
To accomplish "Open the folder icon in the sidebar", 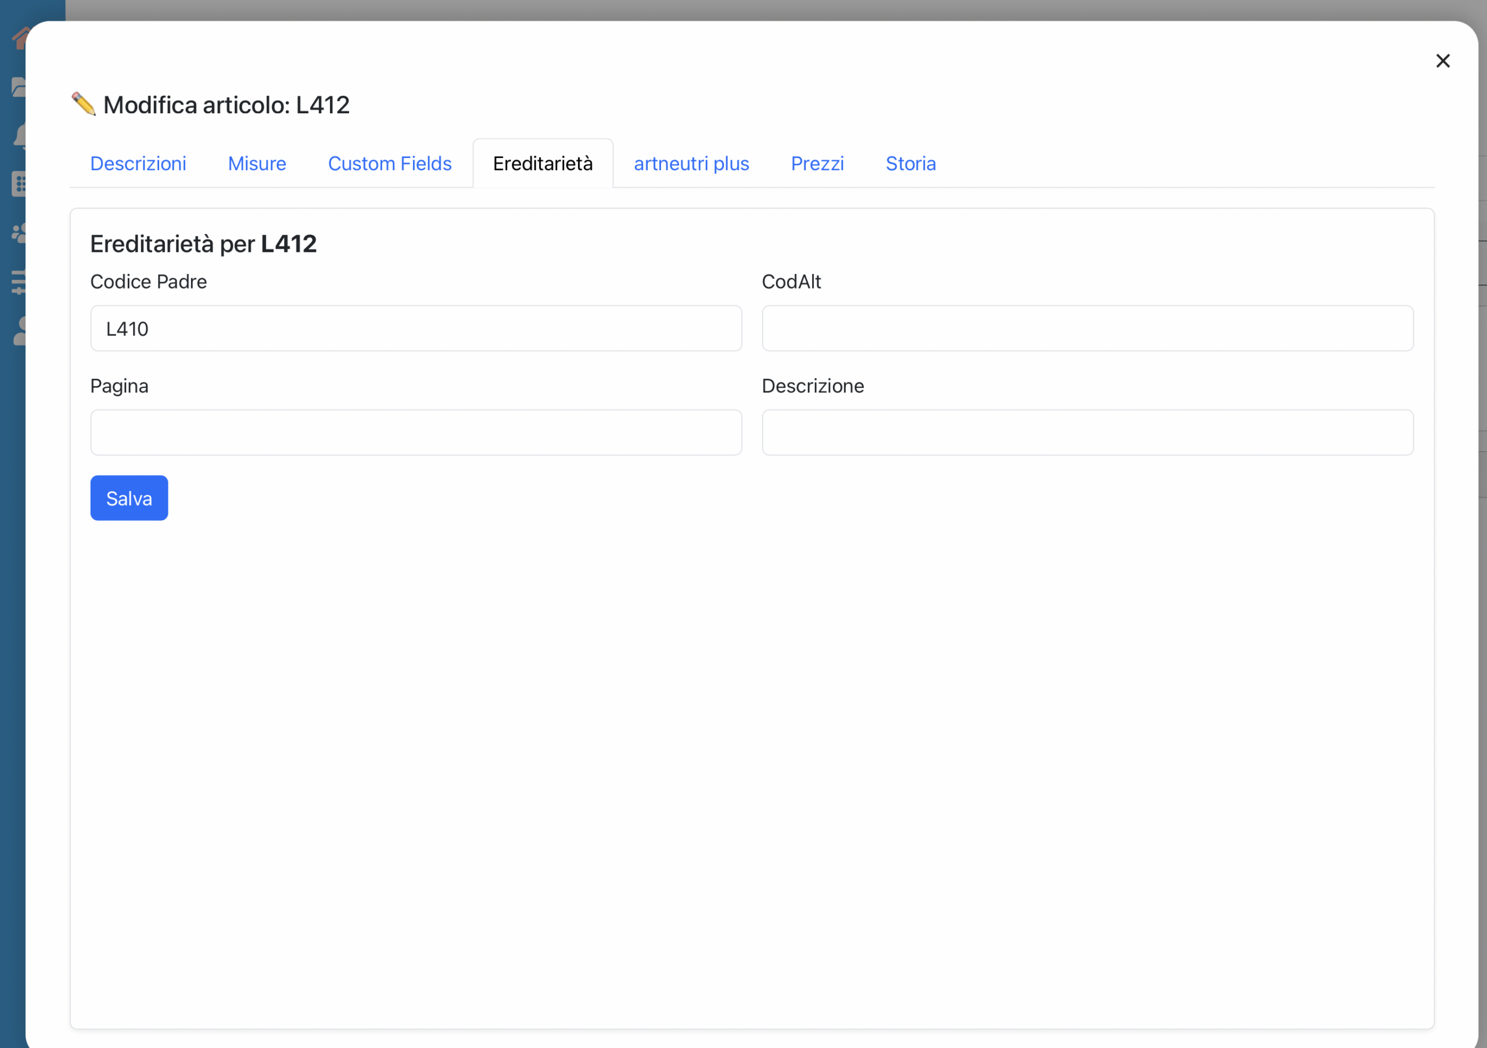I will [18, 87].
